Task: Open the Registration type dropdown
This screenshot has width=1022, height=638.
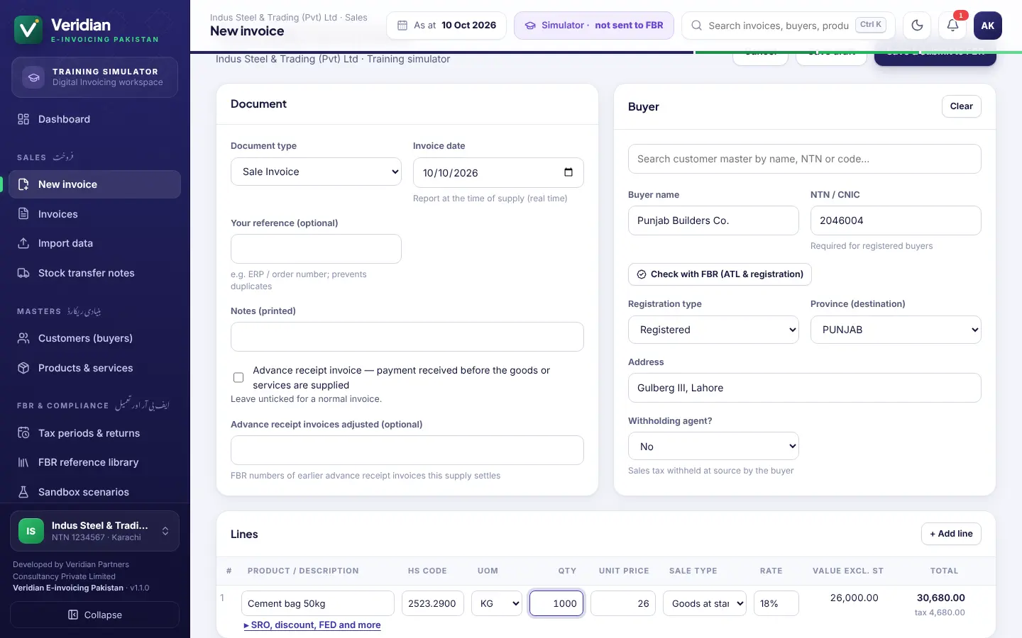Action: pyautogui.click(x=713, y=330)
